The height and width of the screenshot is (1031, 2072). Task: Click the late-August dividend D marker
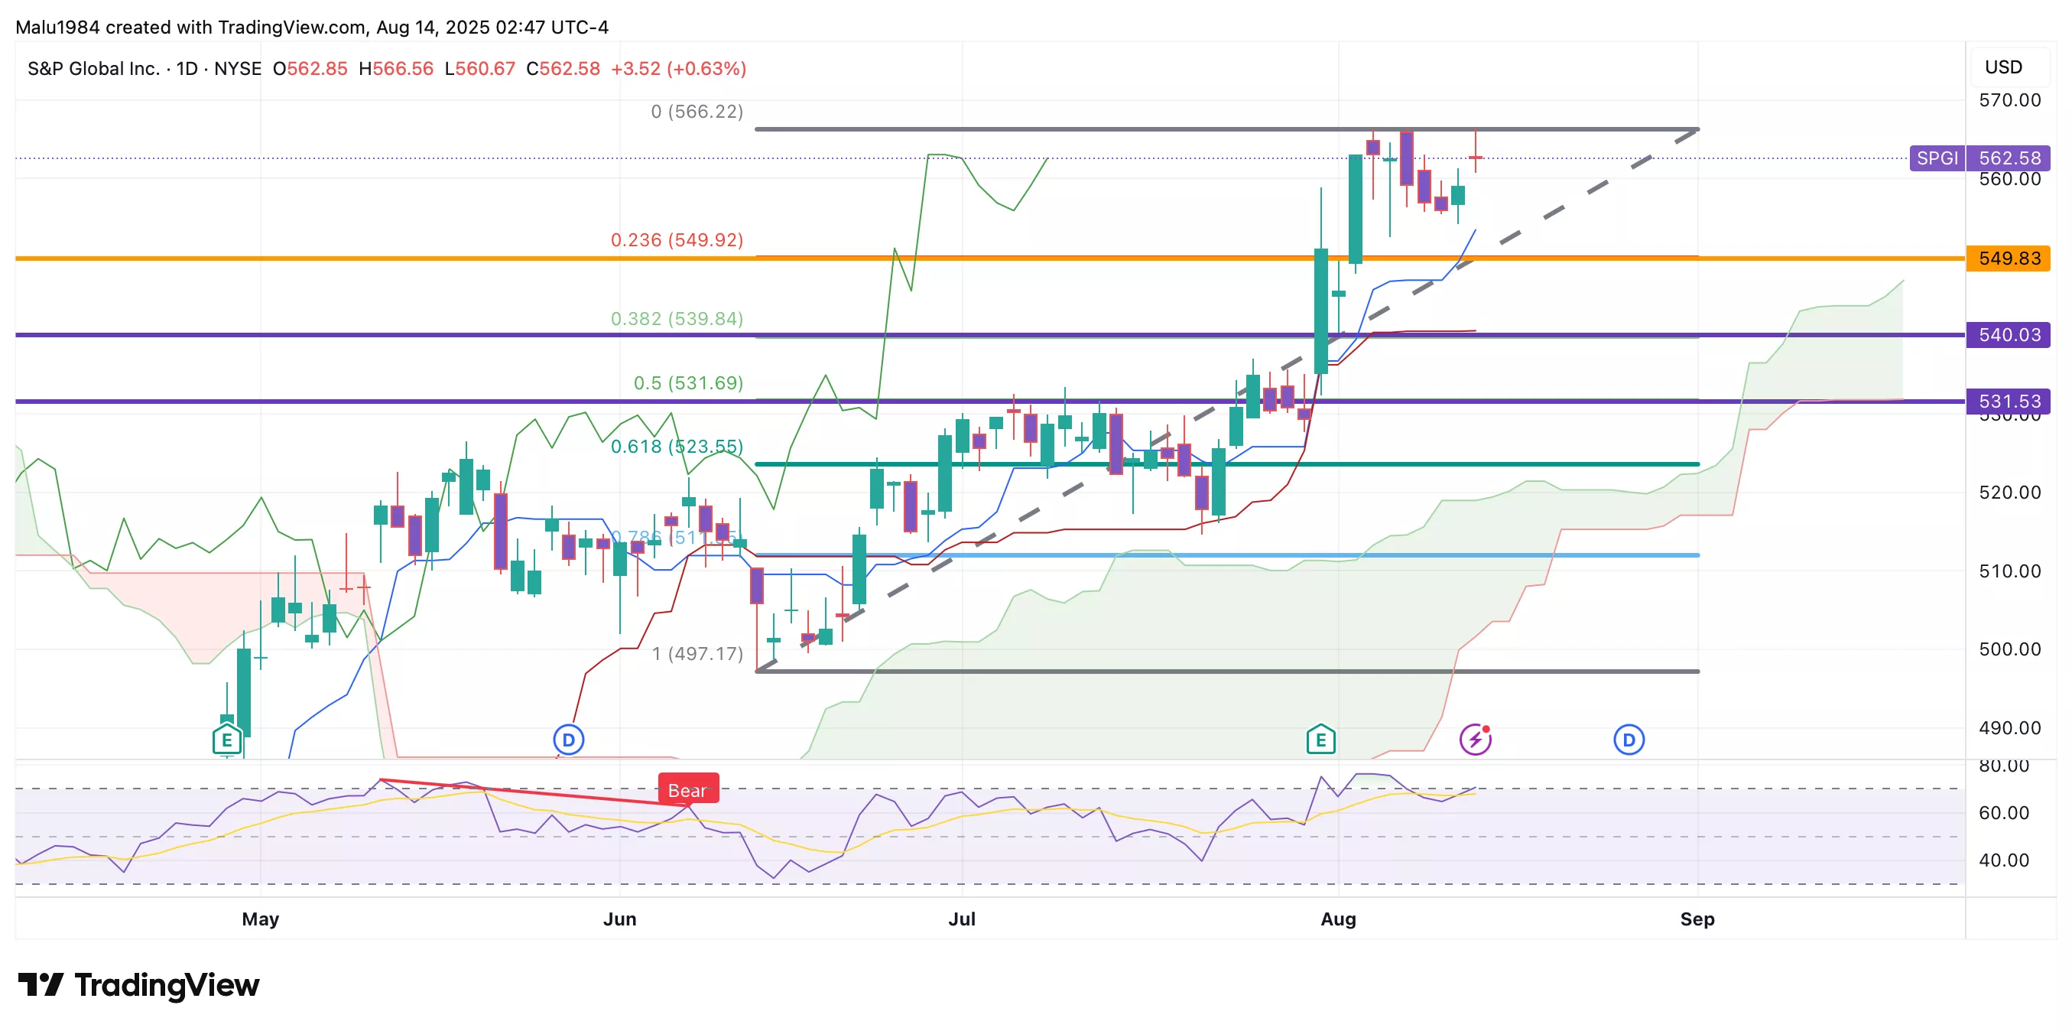click(1629, 740)
